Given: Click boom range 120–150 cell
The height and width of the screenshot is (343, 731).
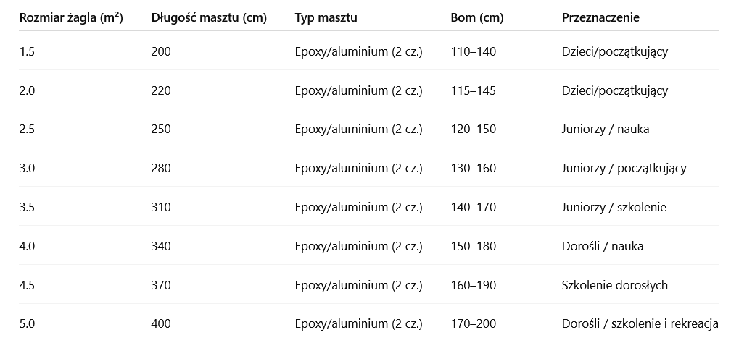Looking at the screenshot, I should 473,129.
